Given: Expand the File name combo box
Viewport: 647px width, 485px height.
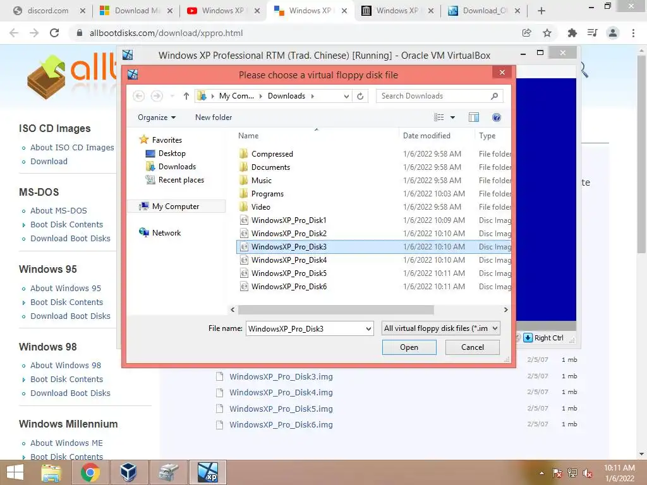Looking at the screenshot, I should point(368,328).
